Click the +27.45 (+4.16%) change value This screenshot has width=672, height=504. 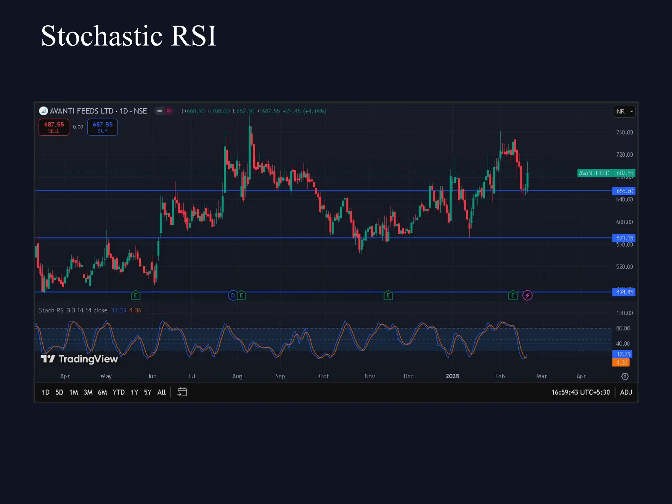click(304, 111)
